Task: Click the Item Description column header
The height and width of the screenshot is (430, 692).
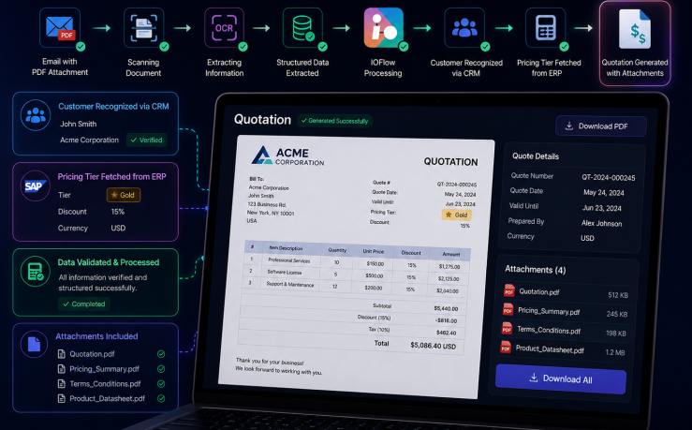Action: pos(286,248)
